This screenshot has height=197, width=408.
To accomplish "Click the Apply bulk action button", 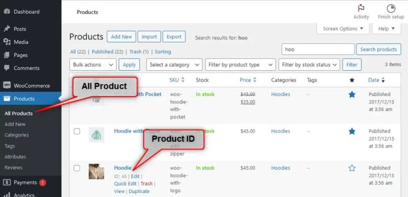I will click(129, 65).
